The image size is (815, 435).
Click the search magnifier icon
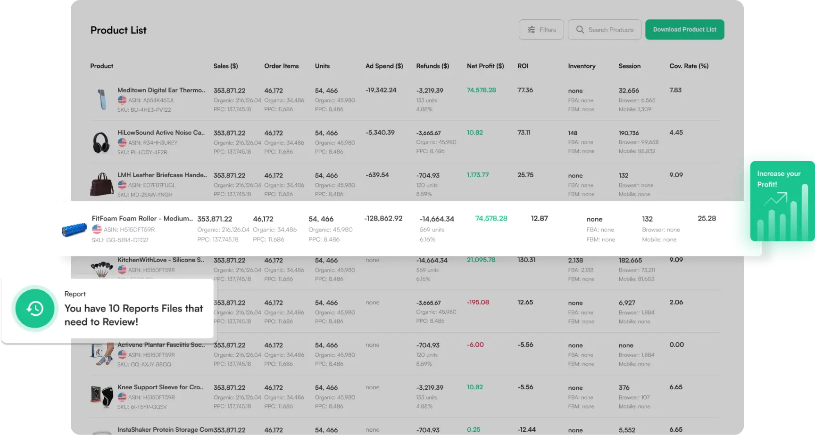580,30
